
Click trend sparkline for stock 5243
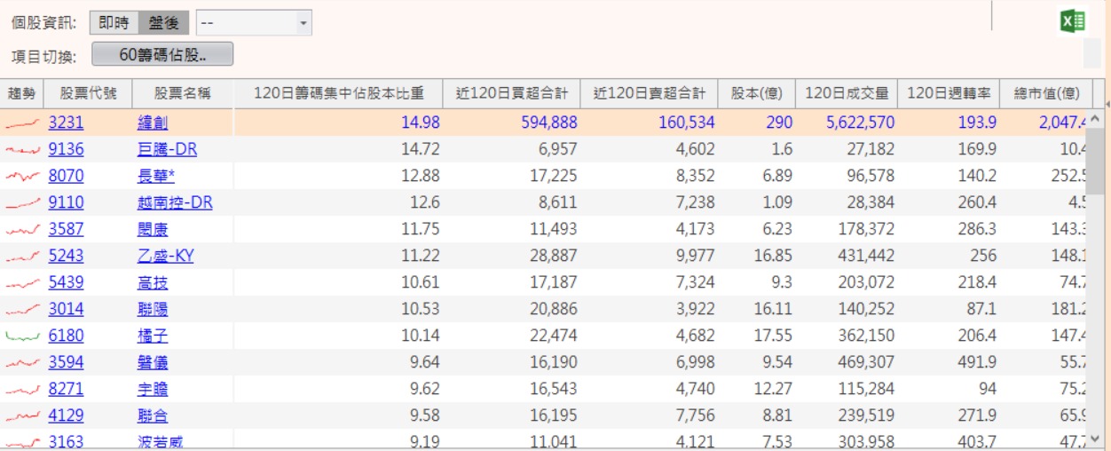tap(22, 257)
